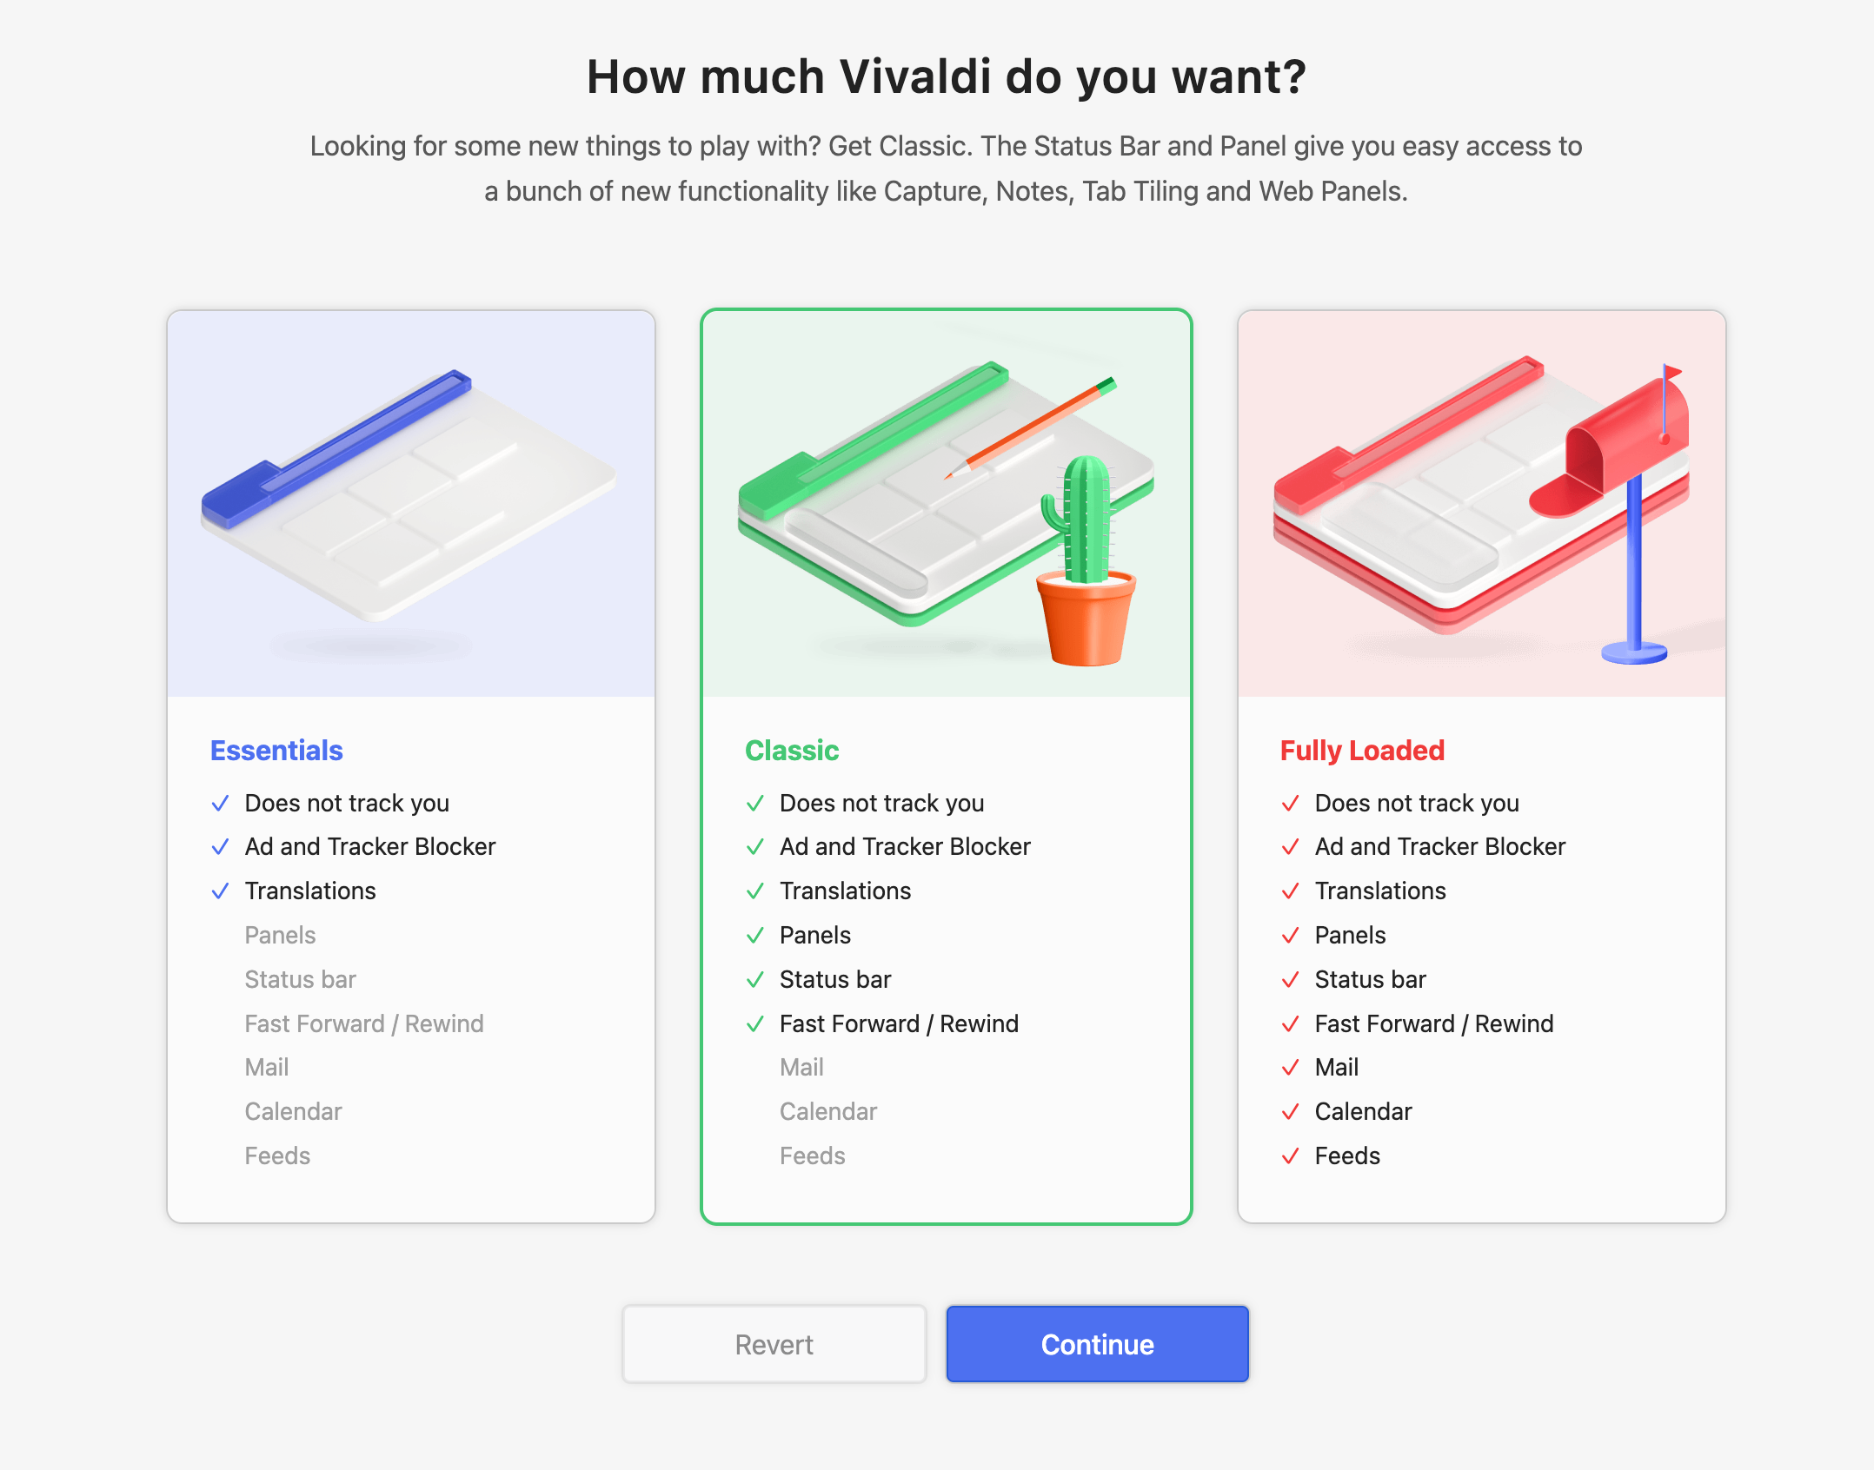Click green checkmark beside Classic Status bar
The image size is (1874, 1470).
point(755,979)
